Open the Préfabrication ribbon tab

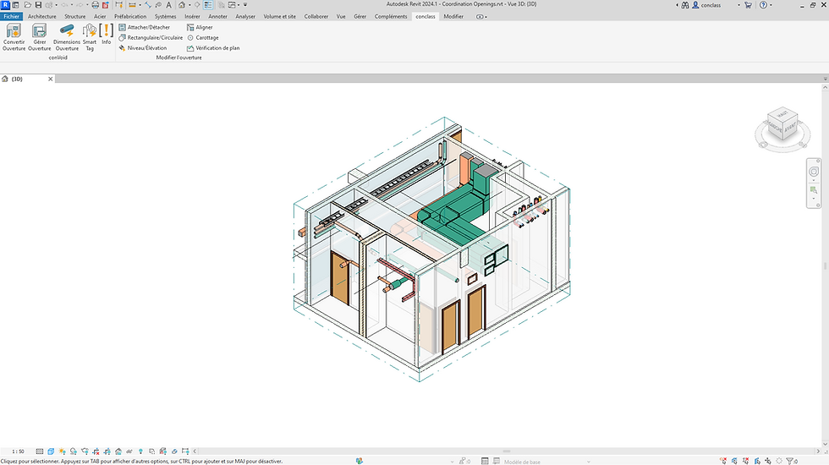pos(130,16)
